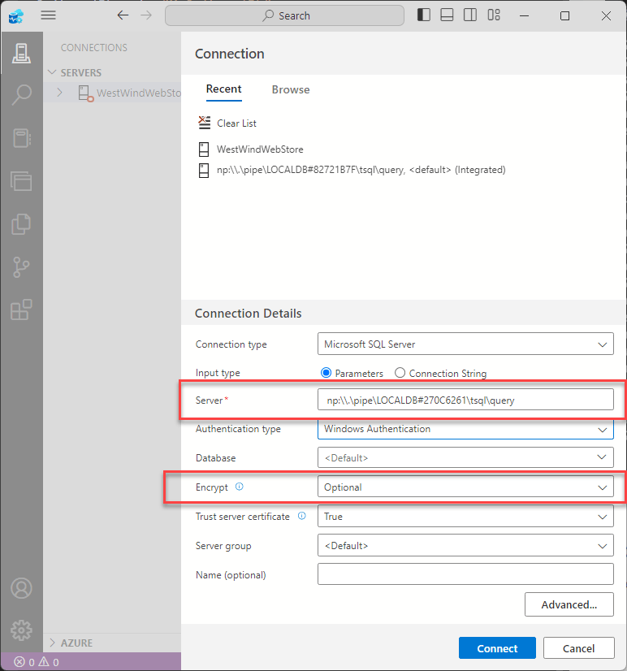Screen dimensions: 627x671
Task: Collapse the SERVERS section
Action: point(52,72)
